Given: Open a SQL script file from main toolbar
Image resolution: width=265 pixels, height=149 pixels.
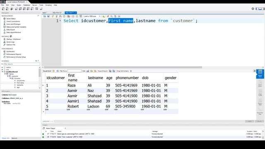Looking at the screenshot, I should (7, 9).
